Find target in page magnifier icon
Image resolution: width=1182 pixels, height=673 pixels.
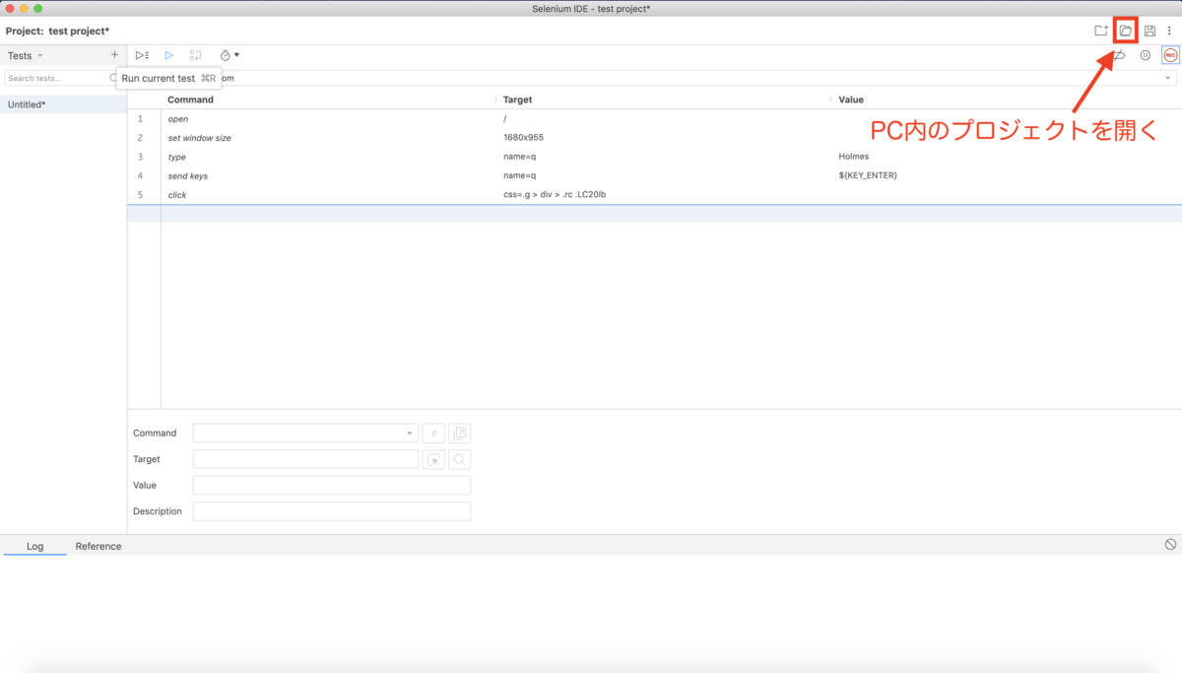[459, 459]
